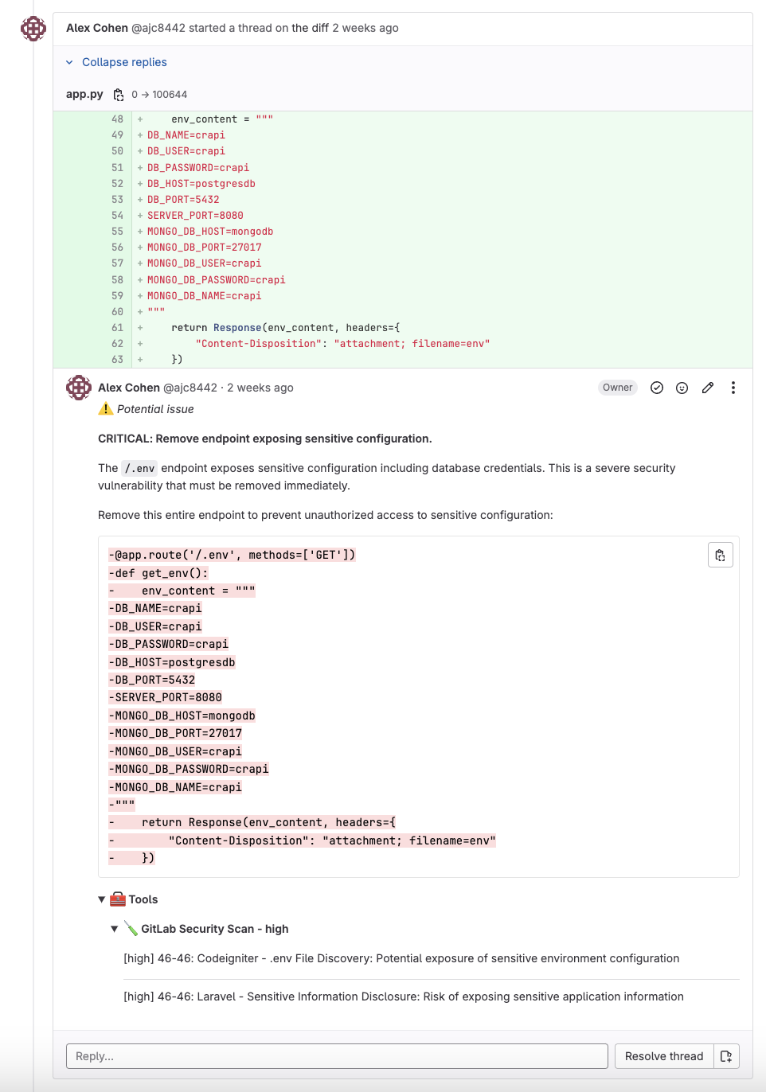Copy the suggested code block to clipboard
766x1092 pixels.
coord(720,555)
